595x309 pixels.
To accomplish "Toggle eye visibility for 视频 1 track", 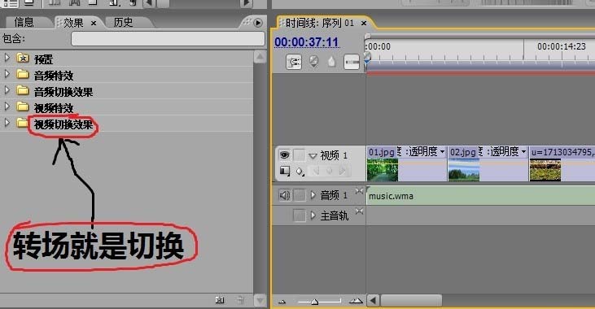I will coord(285,155).
